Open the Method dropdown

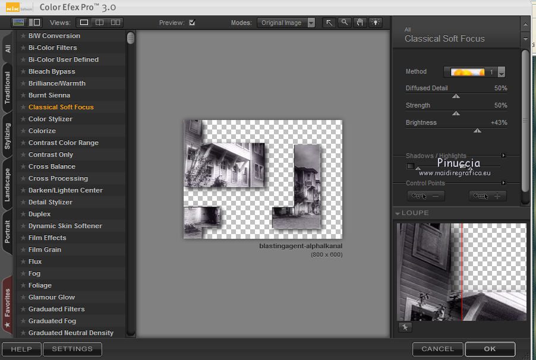[x=501, y=72]
